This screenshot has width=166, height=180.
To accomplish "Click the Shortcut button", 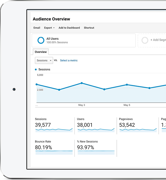I will [x=89, y=28].
